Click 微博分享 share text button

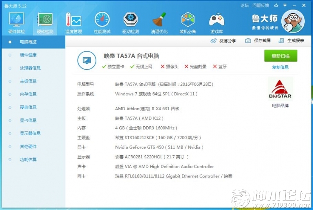click(228, 41)
